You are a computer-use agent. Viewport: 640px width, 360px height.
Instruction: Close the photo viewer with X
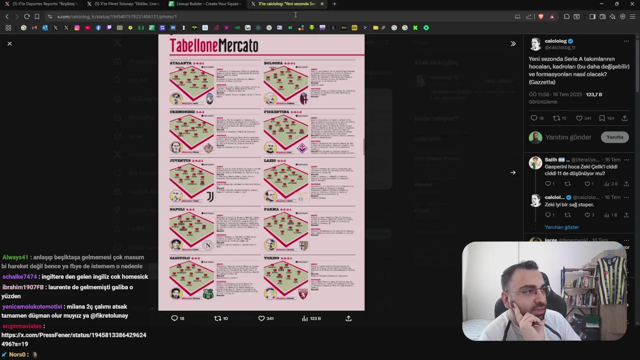click(x=9, y=43)
